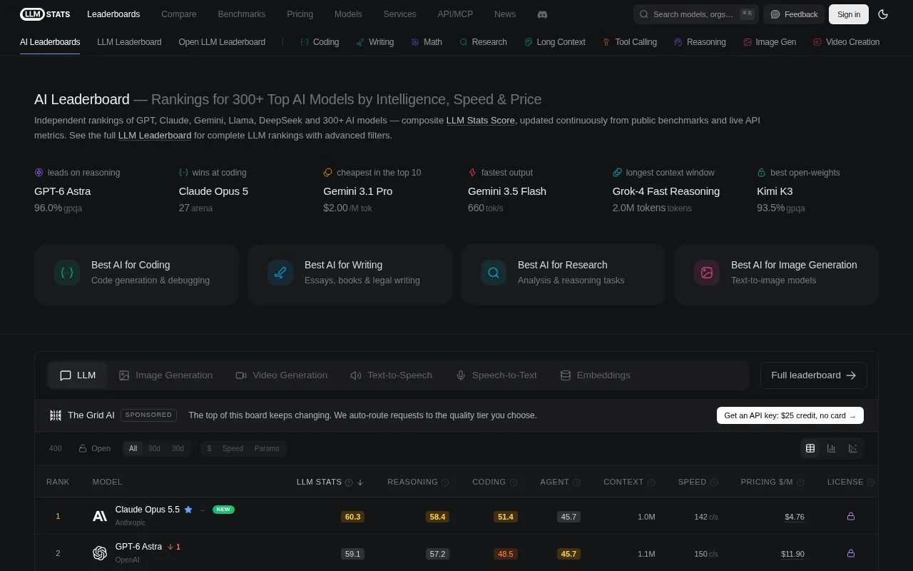Switch to table view icon
913x571 pixels.
(x=810, y=448)
